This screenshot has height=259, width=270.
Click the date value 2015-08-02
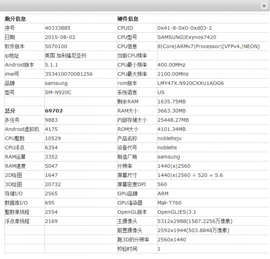click(x=60, y=37)
